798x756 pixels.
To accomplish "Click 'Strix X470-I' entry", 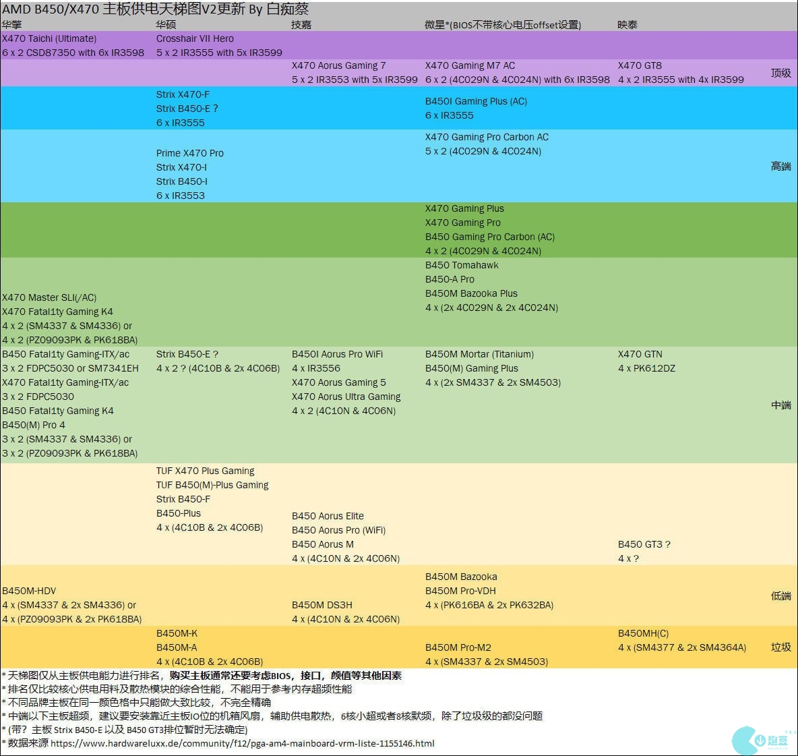I will point(181,167).
